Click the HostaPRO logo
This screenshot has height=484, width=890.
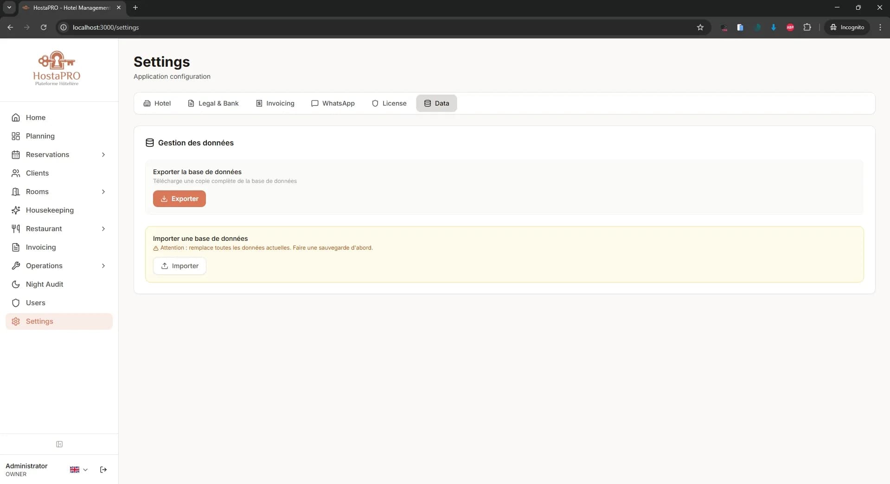click(x=56, y=68)
